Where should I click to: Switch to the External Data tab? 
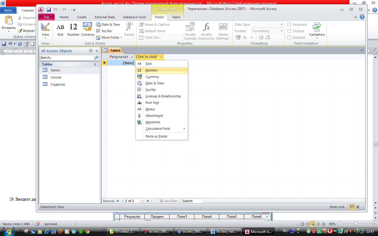(x=105, y=17)
